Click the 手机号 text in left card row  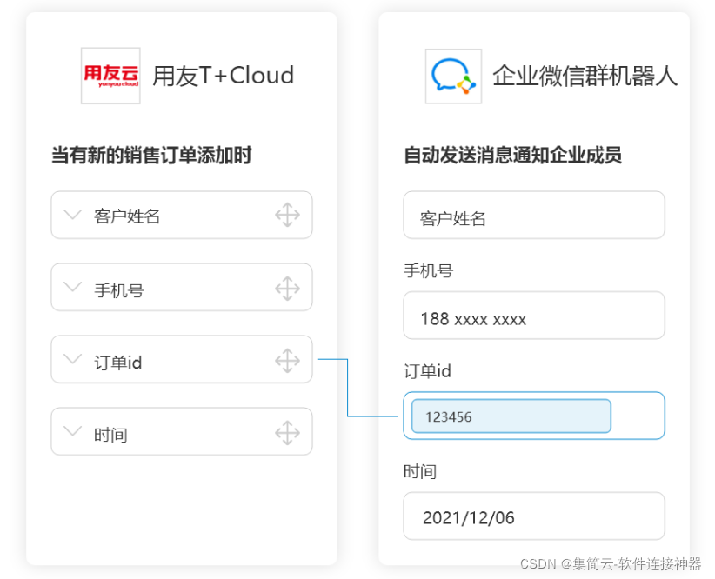point(119,290)
